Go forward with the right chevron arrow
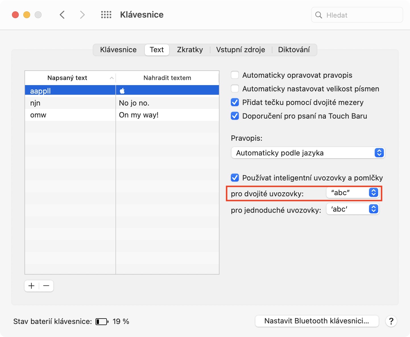 coord(82,15)
